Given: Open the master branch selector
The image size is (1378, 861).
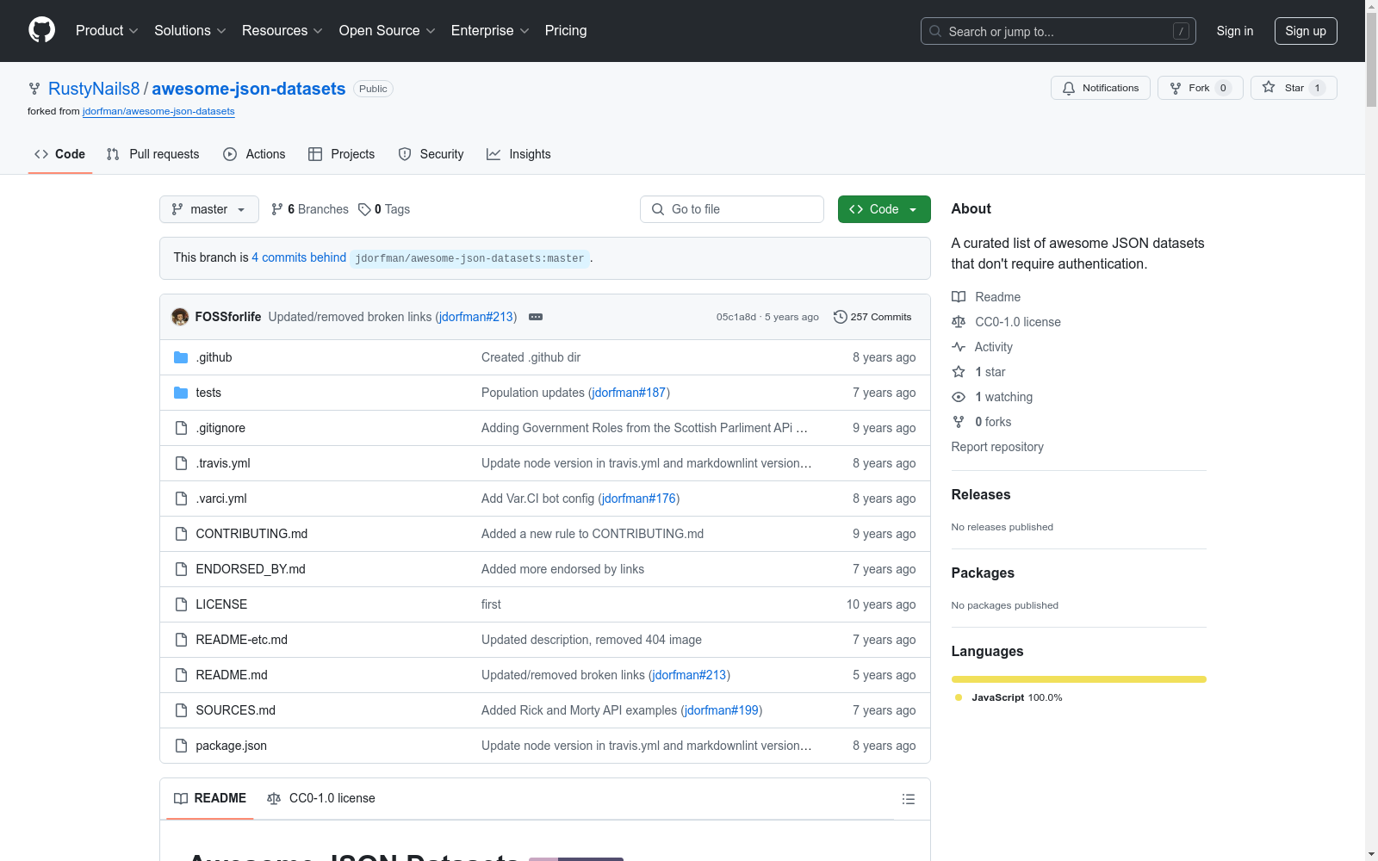Looking at the screenshot, I should point(209,209).
